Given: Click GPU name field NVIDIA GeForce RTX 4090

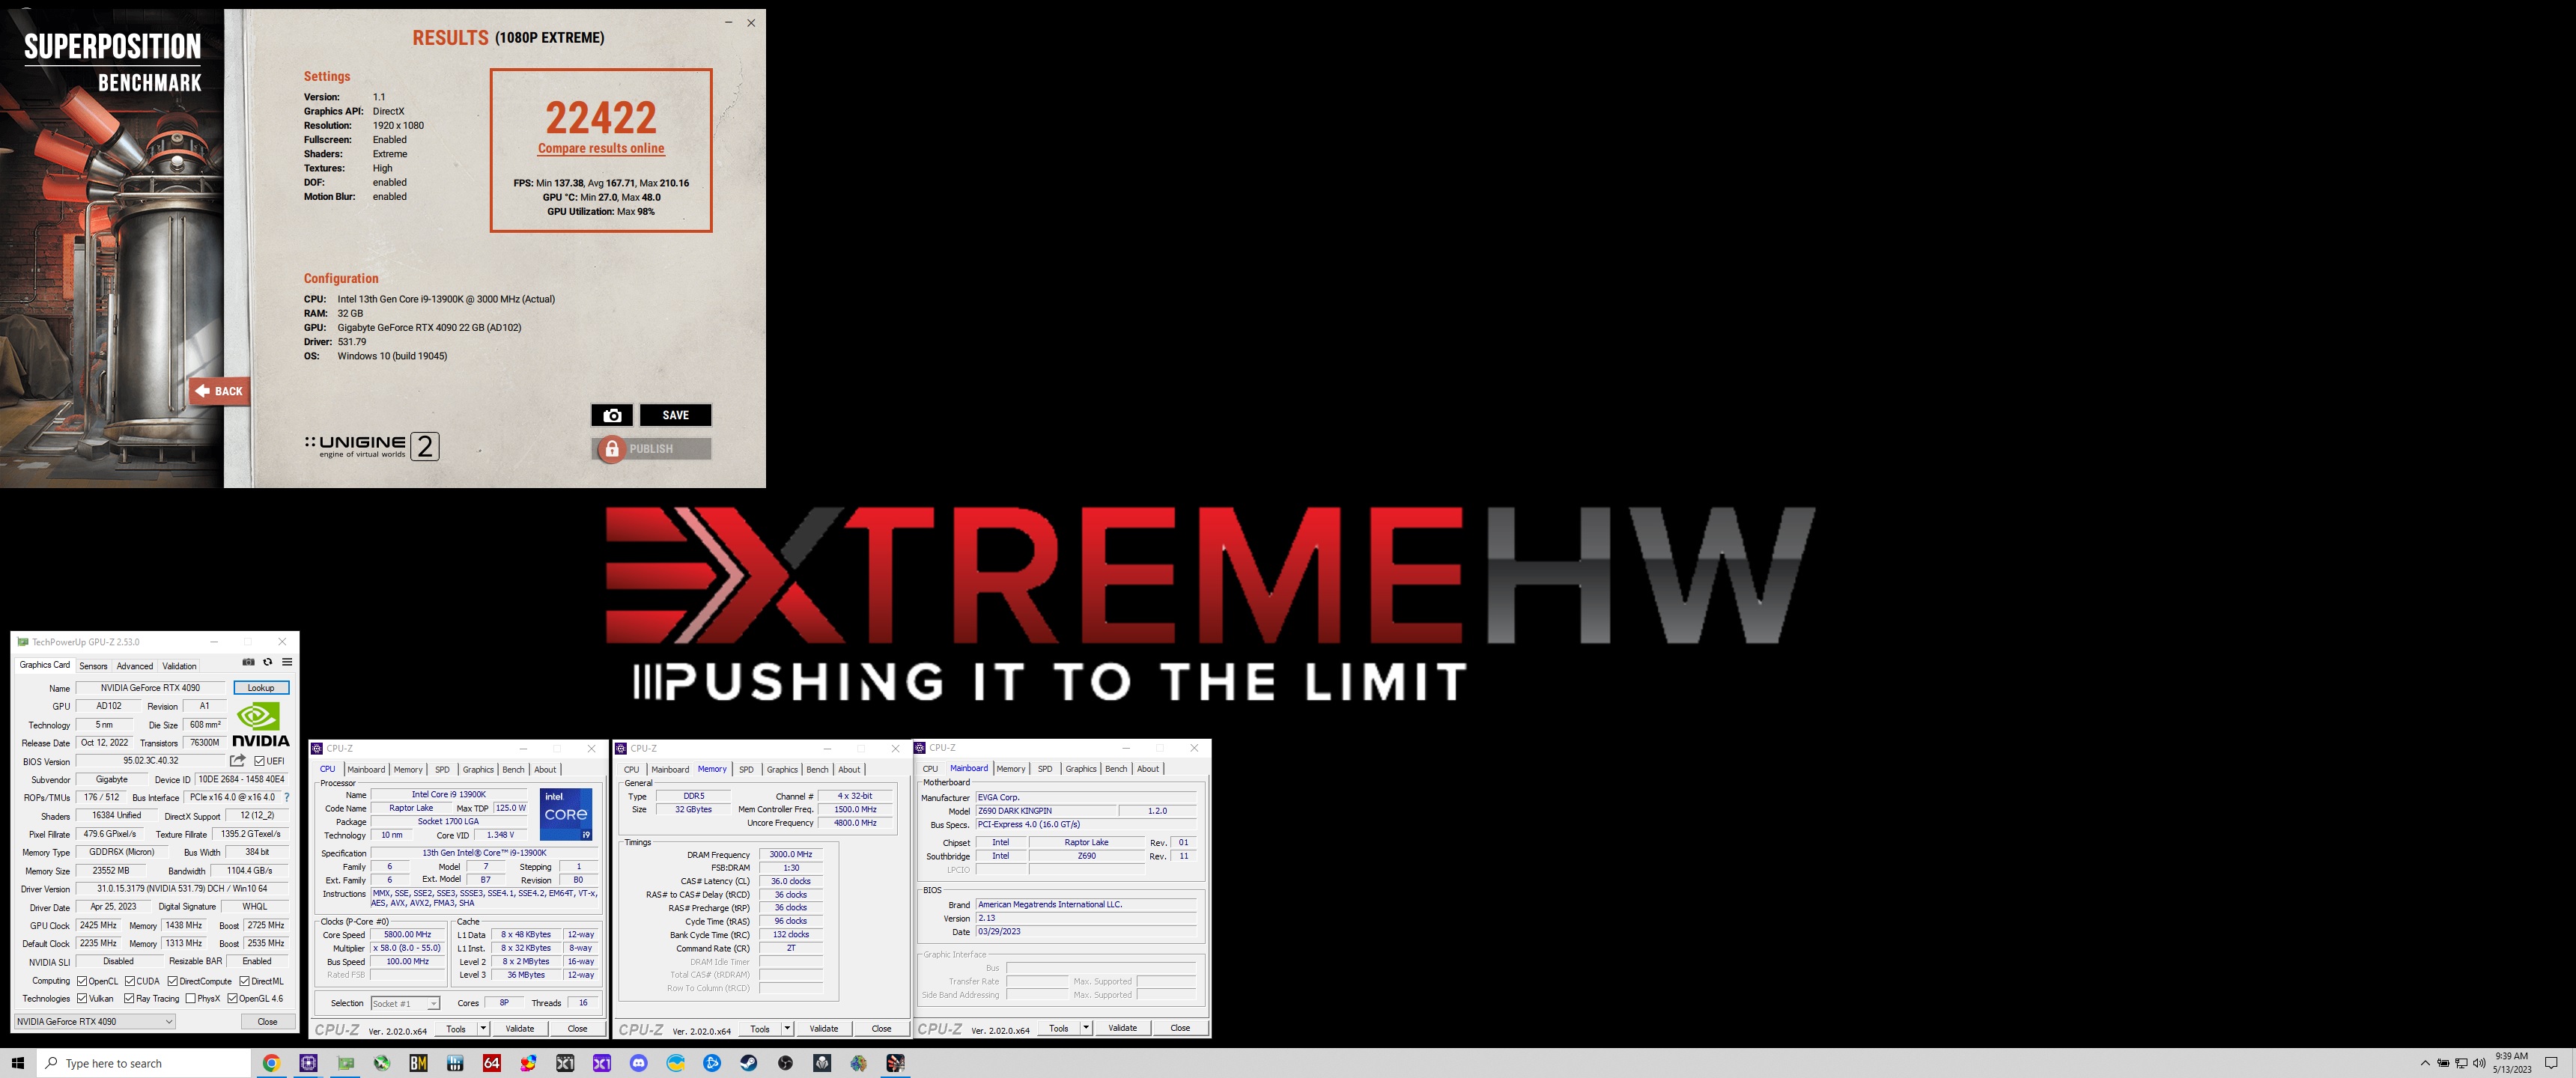Looking at the screenshot, I should [x=150, y=688].
